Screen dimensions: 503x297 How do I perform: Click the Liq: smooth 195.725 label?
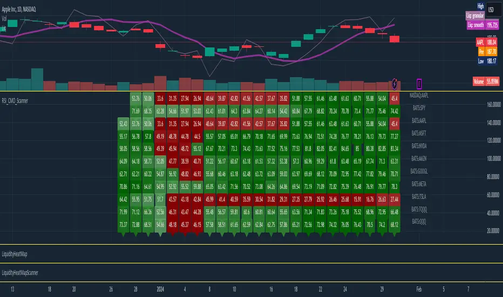483,25
